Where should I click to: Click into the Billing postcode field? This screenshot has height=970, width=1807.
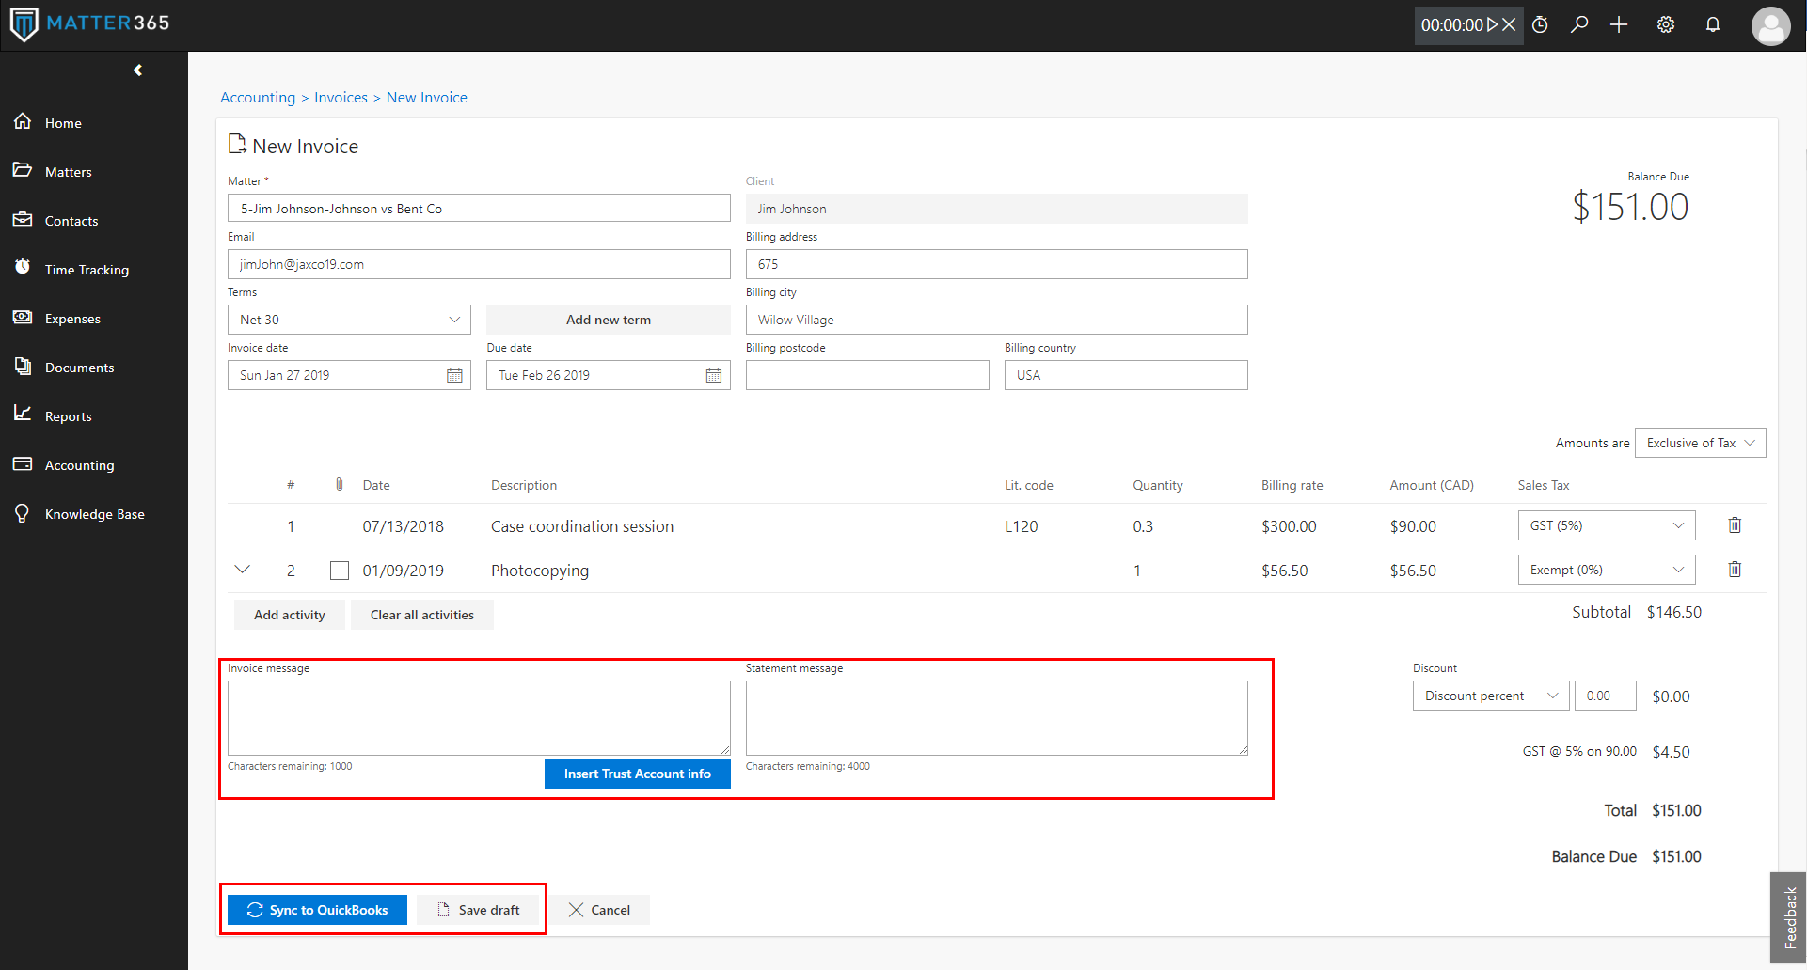pos(867,375)
